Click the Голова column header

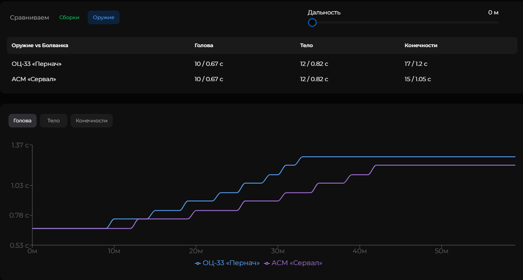point(204,45)
